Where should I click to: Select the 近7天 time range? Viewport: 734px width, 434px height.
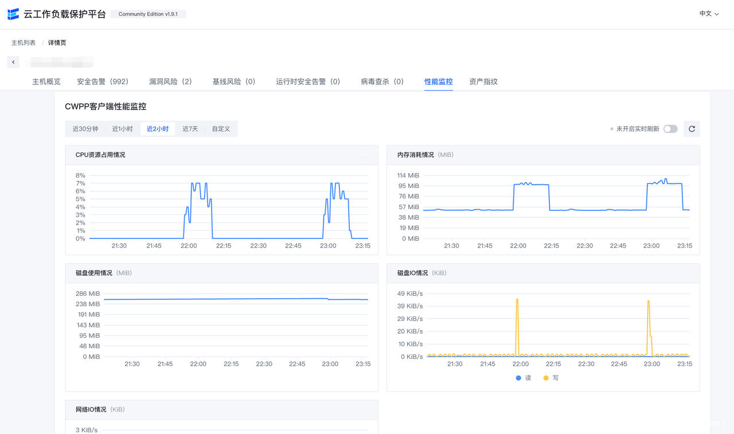[x=190, y=129]
